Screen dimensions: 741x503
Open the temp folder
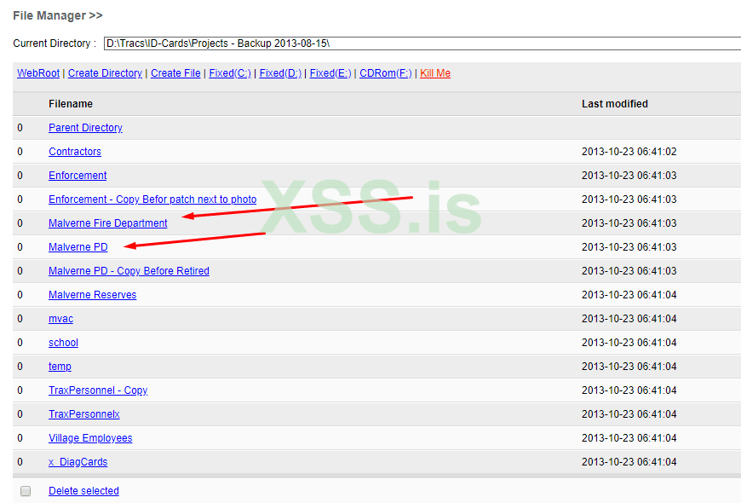point(60,367)
